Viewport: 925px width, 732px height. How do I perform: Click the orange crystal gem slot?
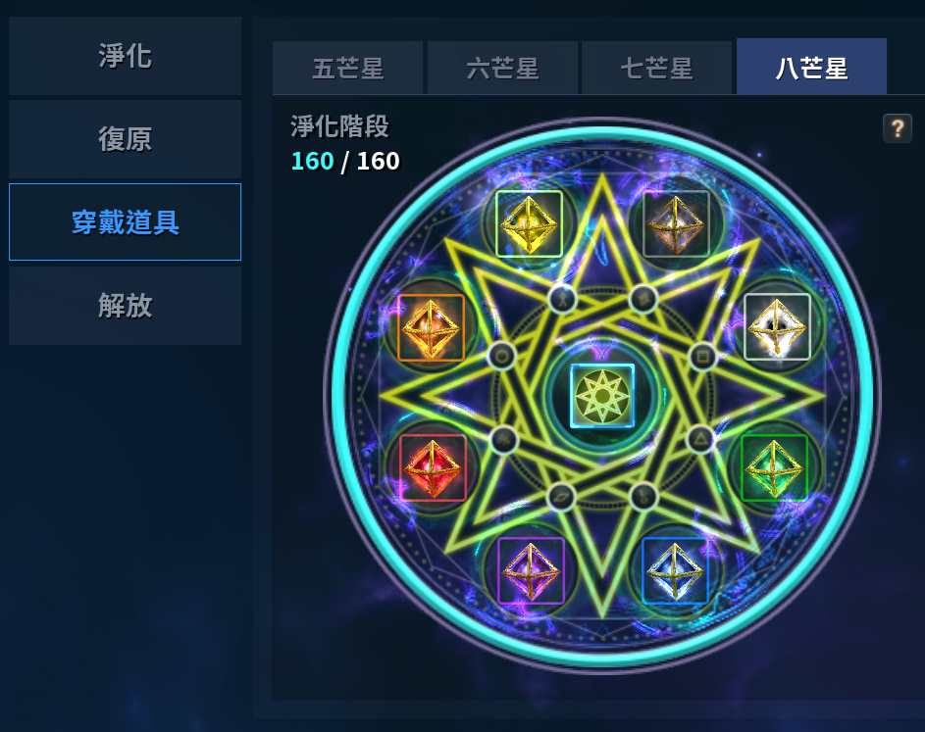pyautogui.click(x=431, y=327)
